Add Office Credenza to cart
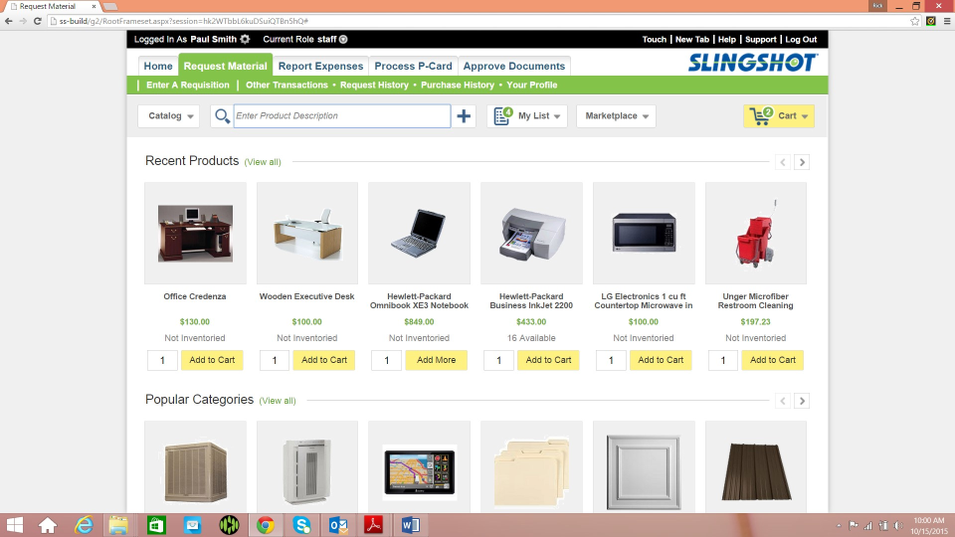 pos(212,360)
